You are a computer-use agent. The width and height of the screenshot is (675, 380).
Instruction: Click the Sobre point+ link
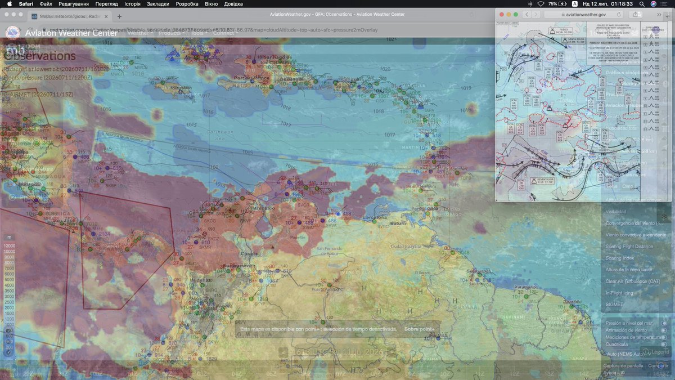[x=419, y=328]
